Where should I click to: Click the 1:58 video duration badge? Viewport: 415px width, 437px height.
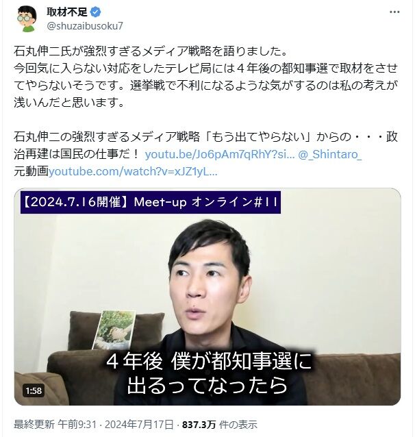coord(34,390)
